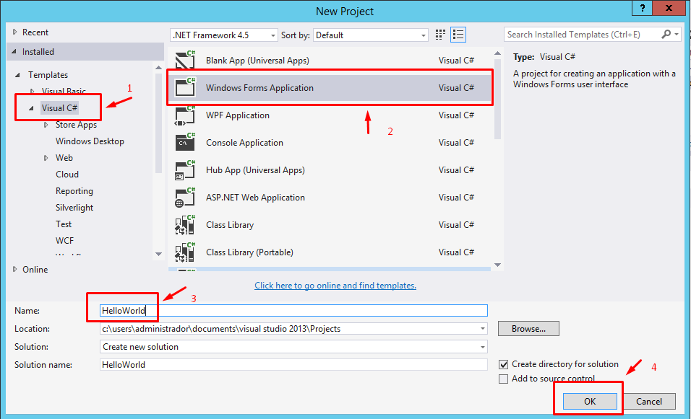Select Test category
This screenshot has height=419, width=691.
(64, 224)
